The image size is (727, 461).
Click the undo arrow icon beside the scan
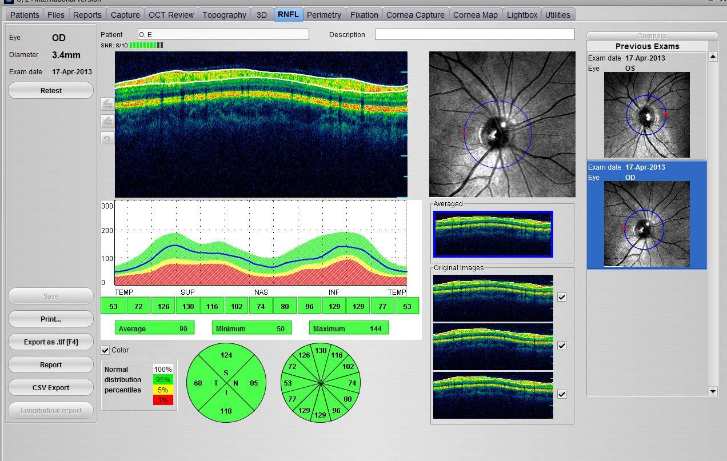[107, 138]
